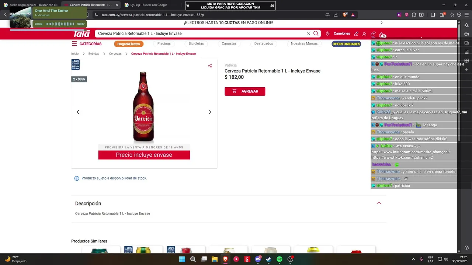Click the install app icon in the address bar
This screenshot has width=472, height=265.
[x=327, y=15]
